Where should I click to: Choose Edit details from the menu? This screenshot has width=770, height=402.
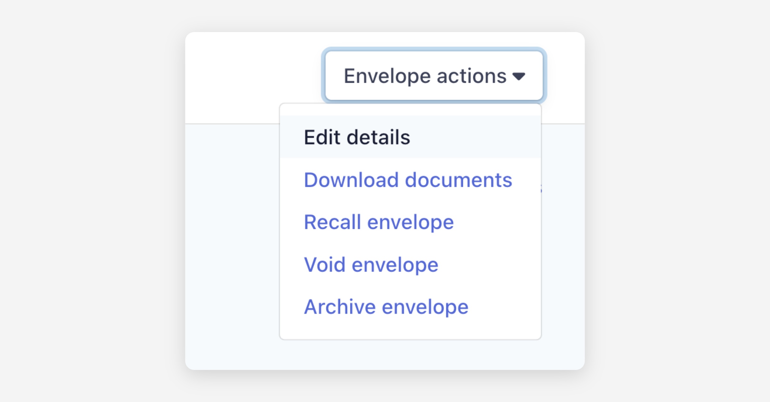click(357, 137)
